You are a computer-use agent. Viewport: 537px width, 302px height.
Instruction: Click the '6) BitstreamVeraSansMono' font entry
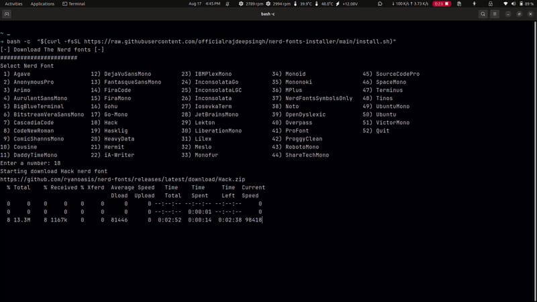coord(44,114)
